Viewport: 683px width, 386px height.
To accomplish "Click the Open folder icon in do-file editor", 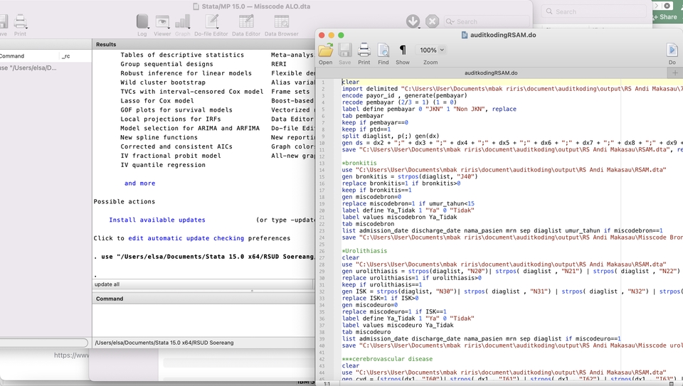I will pos(325,50).
